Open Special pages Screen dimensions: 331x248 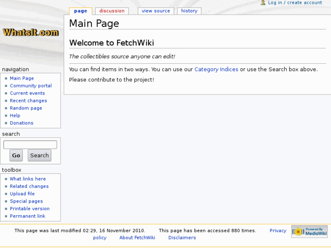pos(26,201)
